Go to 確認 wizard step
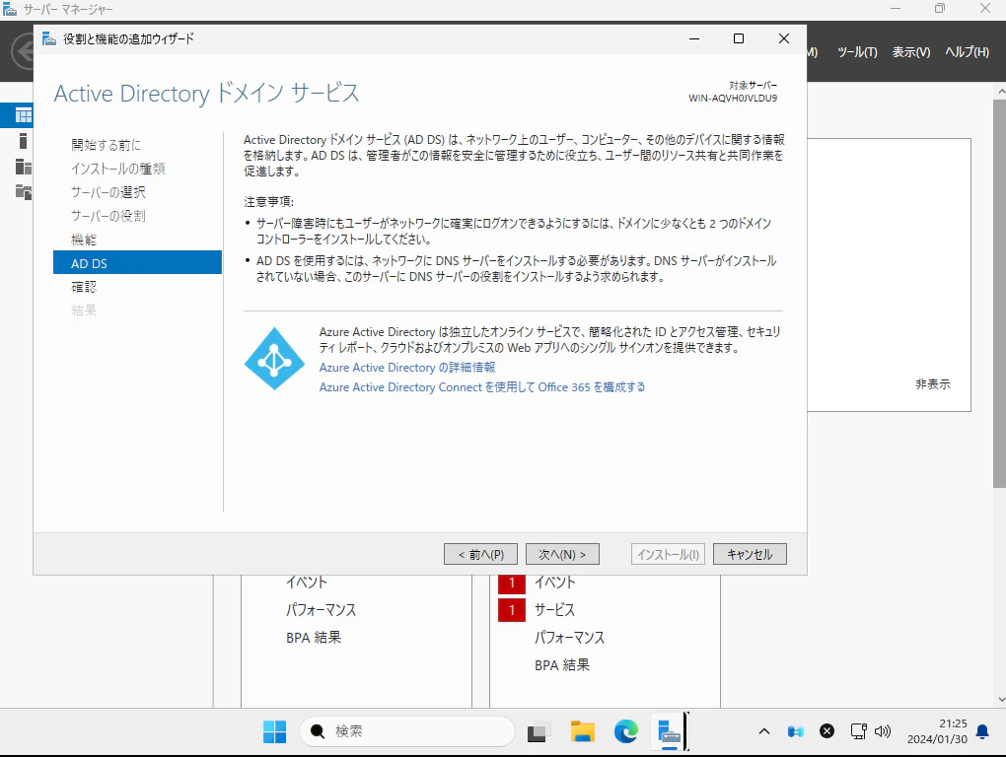Image resolution: width=1006 pixels, height=757 pixels. pyautogui.click(x=84, y=287)
